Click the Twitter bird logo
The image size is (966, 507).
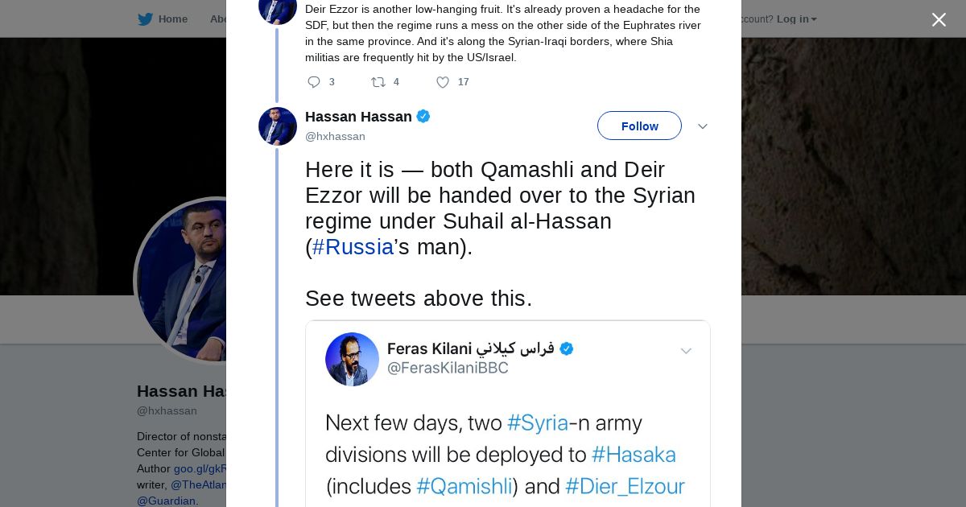pos(145,19)
